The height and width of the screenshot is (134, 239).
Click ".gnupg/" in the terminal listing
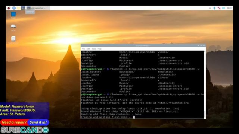click(x=125, y=74)
